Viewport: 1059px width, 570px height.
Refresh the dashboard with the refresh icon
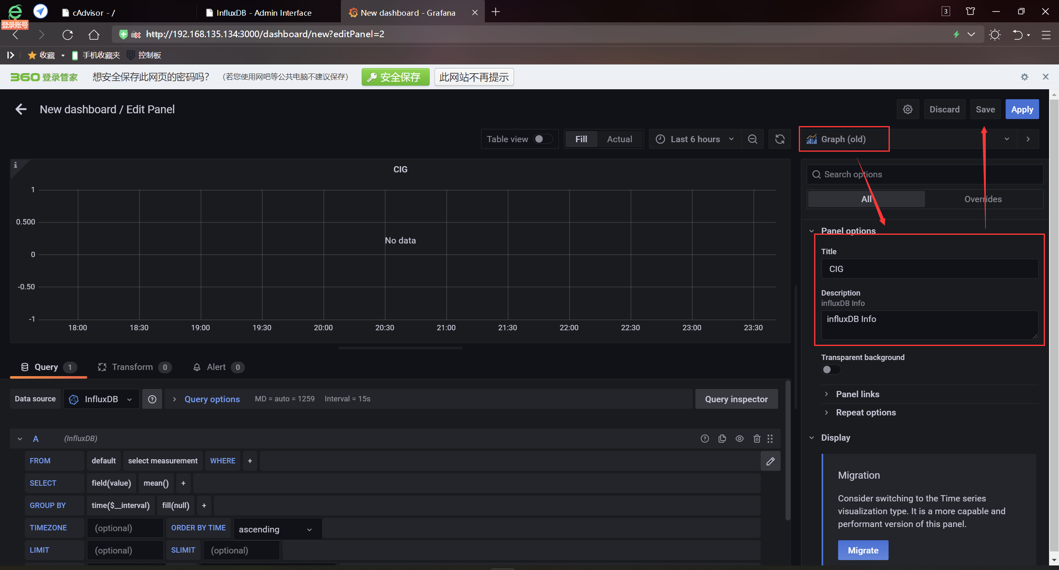point(780,139)
